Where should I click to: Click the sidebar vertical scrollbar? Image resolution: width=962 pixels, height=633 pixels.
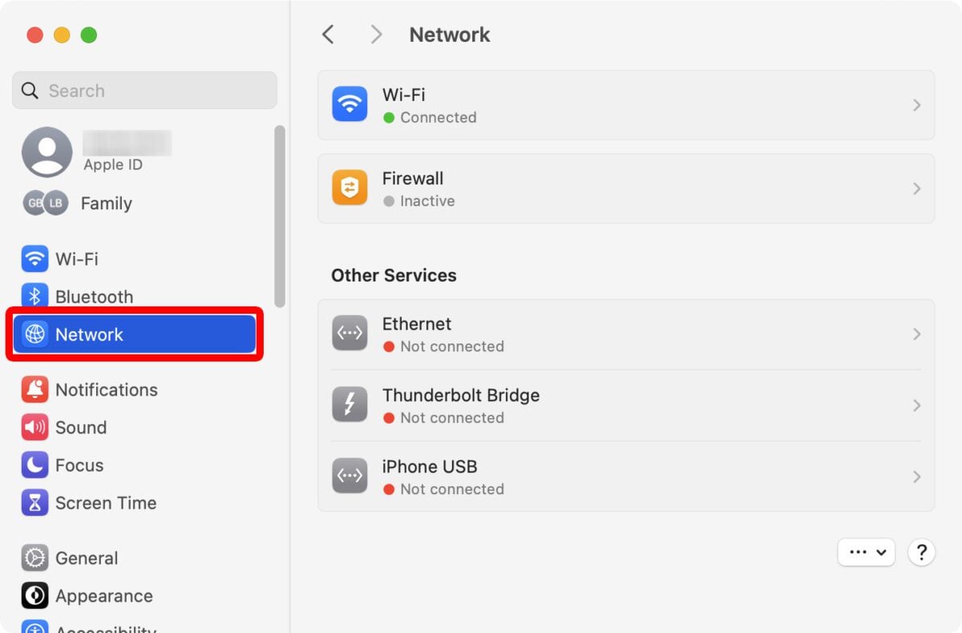(x=280, y=217)
